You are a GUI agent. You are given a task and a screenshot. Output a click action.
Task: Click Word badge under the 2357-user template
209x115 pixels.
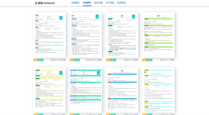[x=149, y=60]
